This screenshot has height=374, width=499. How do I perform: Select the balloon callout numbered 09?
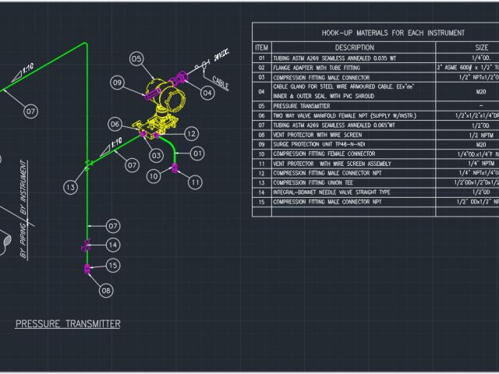tap(118, 82)
